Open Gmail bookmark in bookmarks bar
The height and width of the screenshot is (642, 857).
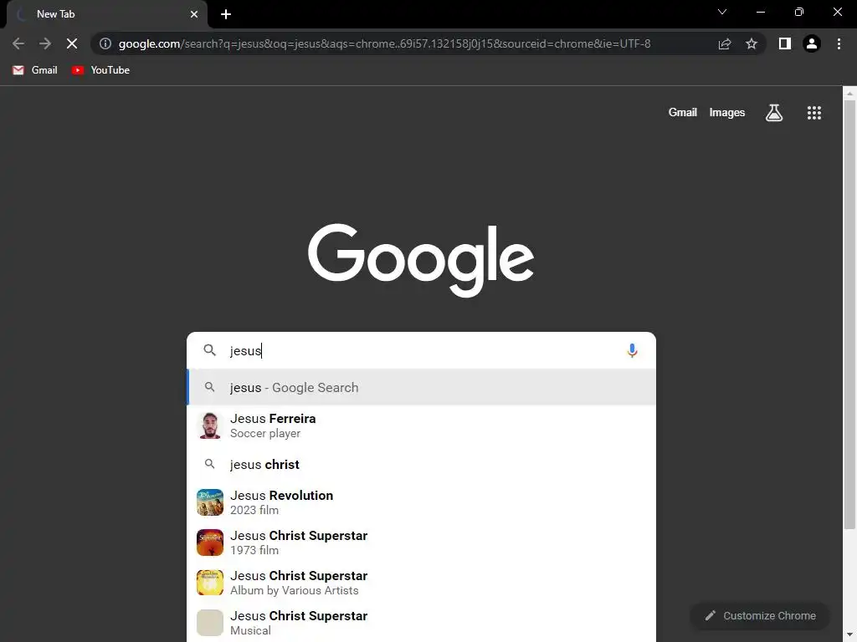pyautogui.click(x=35, y=70)
